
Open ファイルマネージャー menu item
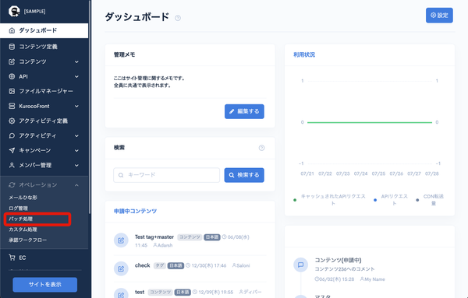pyautogui.click(x=44, y=91)
